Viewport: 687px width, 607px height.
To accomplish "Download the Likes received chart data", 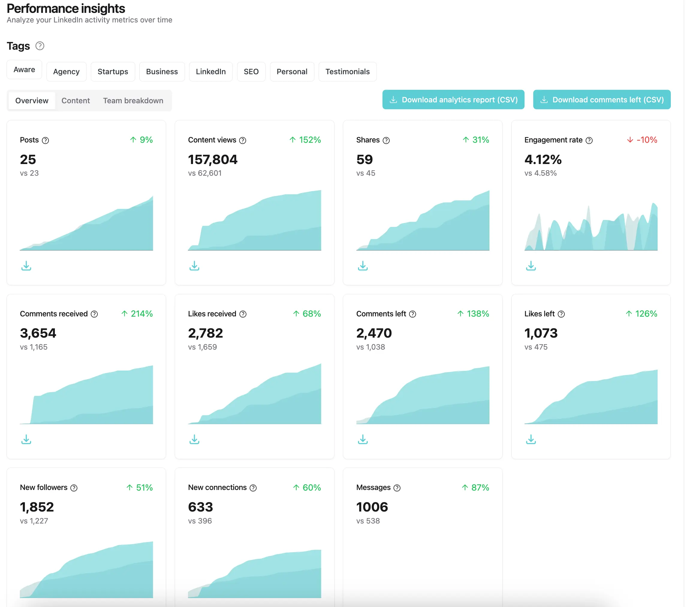I will (x=194, y=440).
